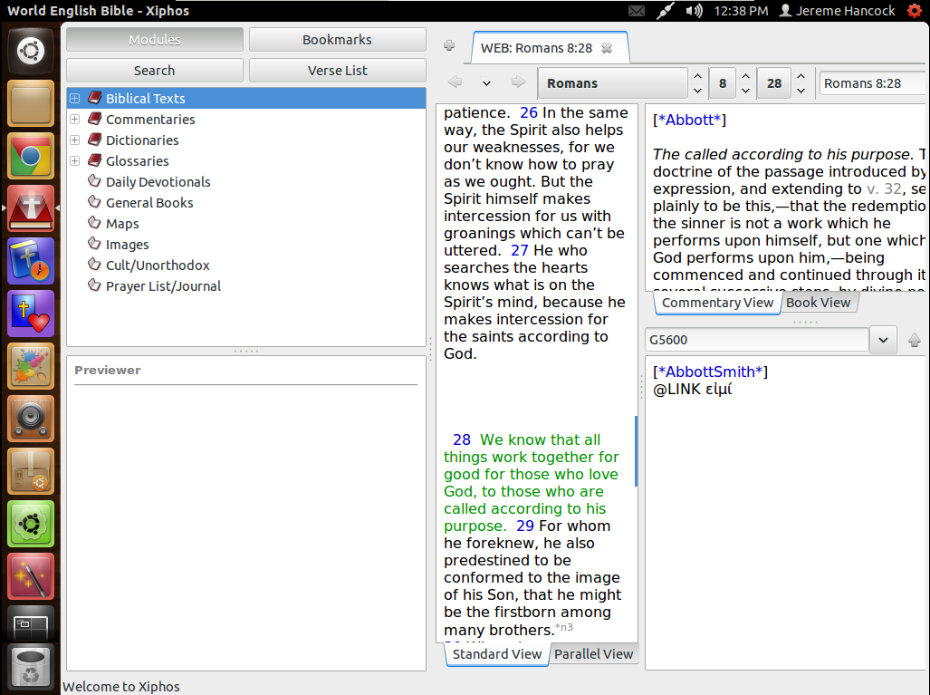
Task: Open the G5600 dictionary key dropdown
Action: point(883,340)
